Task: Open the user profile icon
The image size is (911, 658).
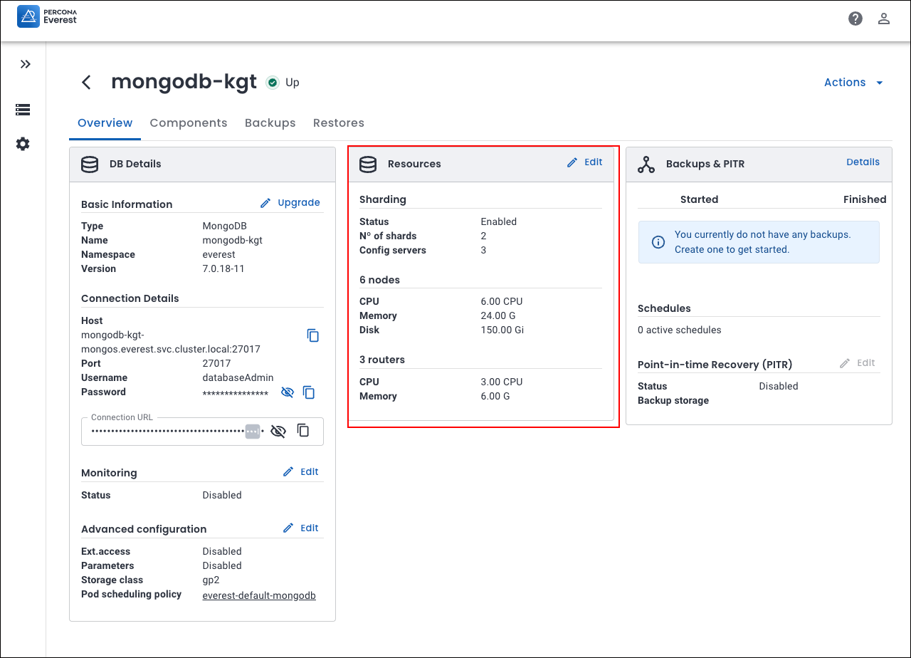Action: pos(884,19)
